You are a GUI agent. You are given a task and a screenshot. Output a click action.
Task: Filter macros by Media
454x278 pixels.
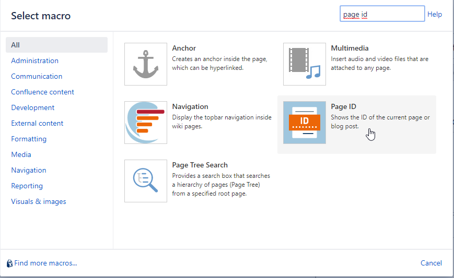click(x=21, y=154)
